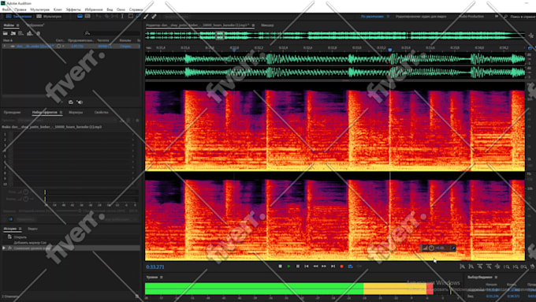Select the Move tool in toolbar

pyautogui.click(x=99, y=16)
